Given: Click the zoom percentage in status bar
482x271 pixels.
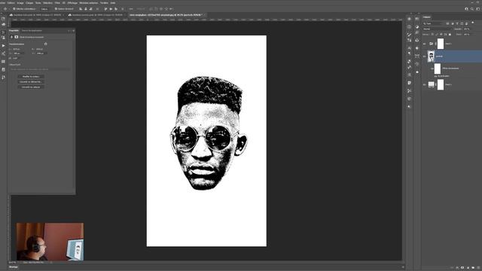Looking at the screenshot, I should 12,263.
